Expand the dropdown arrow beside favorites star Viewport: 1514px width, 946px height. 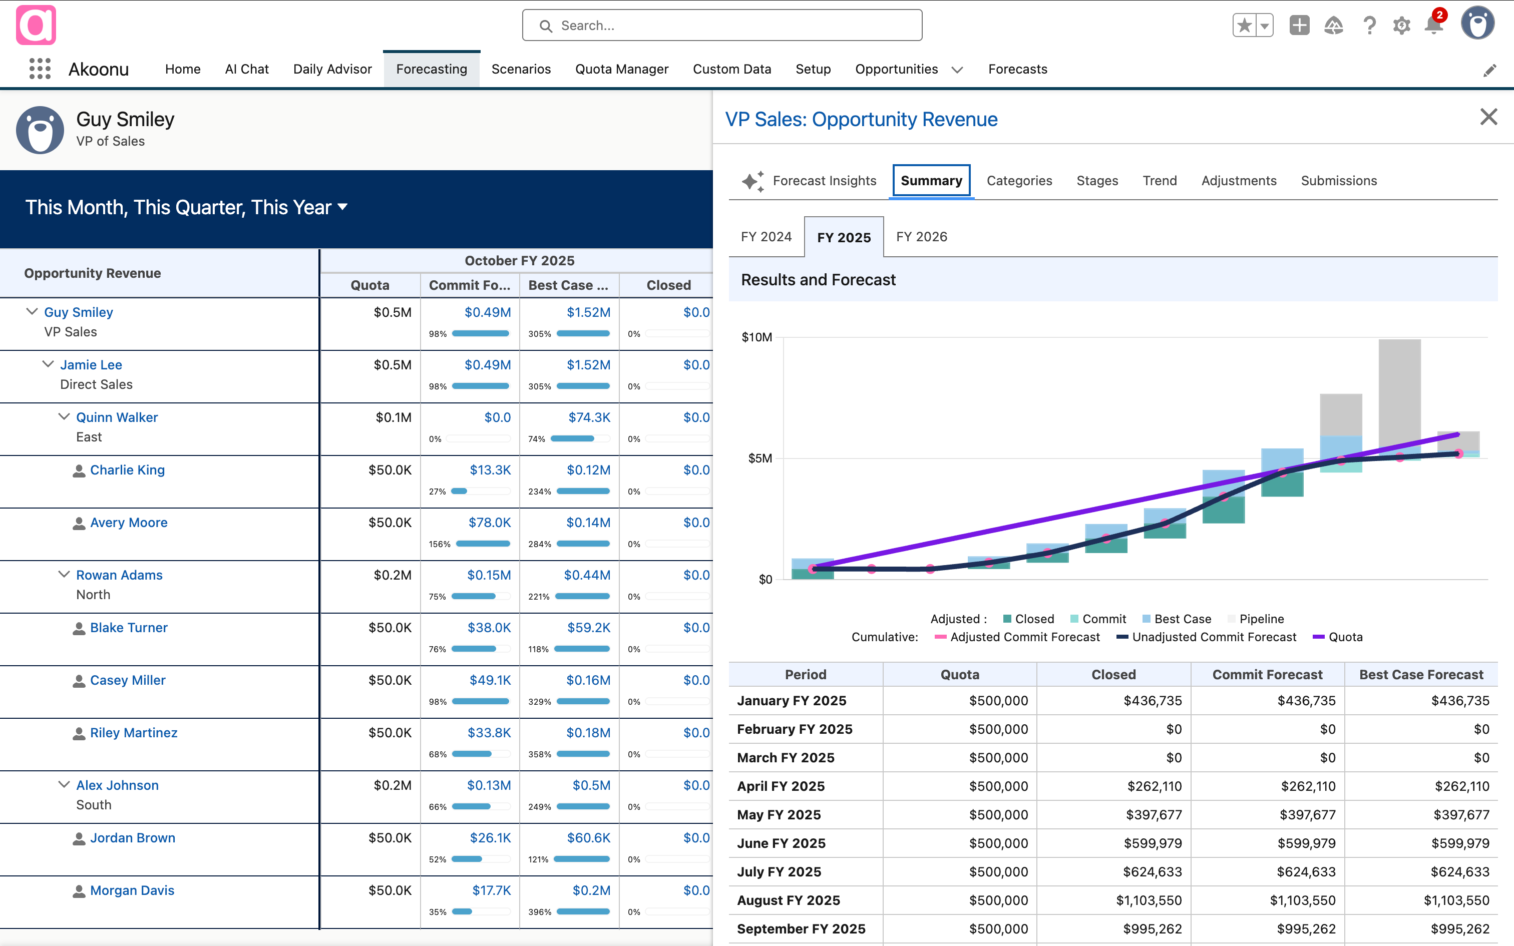(1264, 25)
